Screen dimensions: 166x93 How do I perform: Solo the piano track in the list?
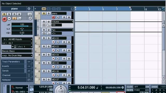49,13
